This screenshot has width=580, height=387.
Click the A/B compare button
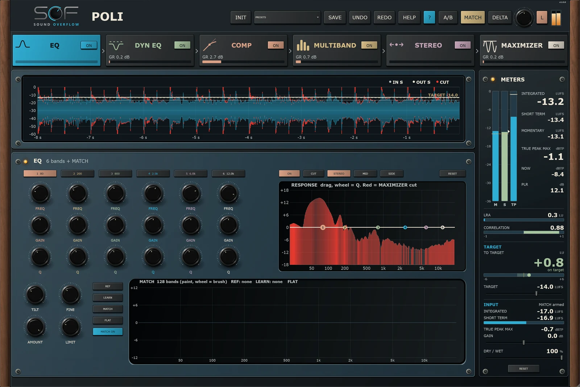coord(448,17)
